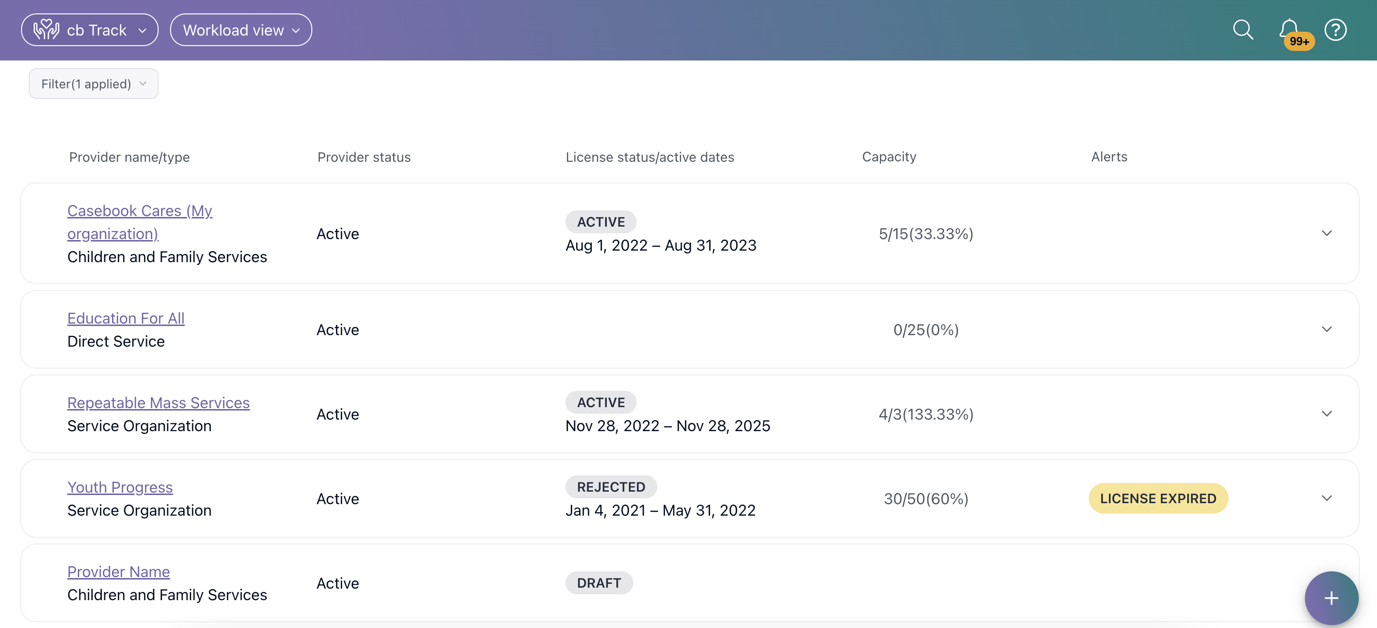Open the Repeatable Mass Services link
Image resolution: width=1377 pixels, height=628 pixels.
pos(158,403)
